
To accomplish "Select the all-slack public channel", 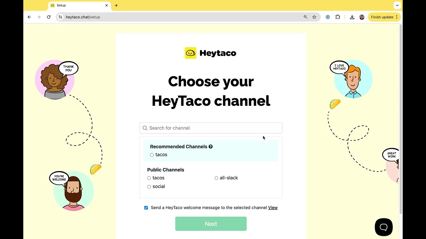I will point(216,178).
